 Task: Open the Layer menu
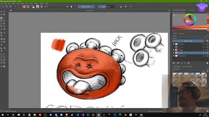(18, 4)
